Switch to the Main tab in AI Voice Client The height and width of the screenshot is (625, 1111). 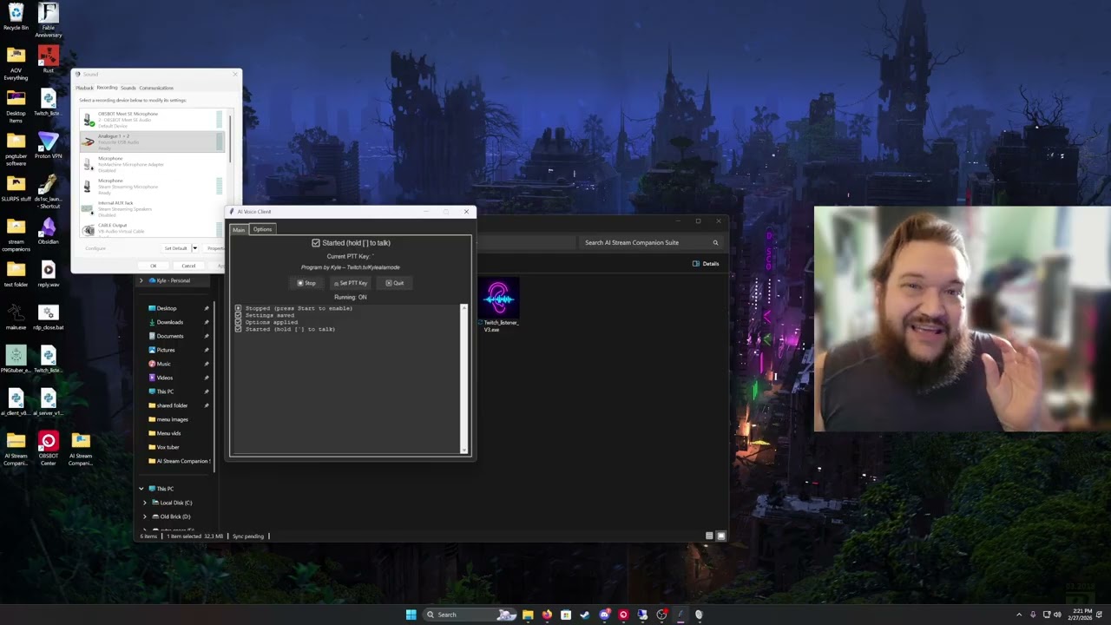(x=239, y=229)
